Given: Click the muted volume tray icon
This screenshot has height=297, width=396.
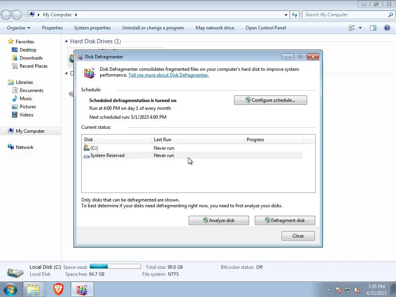Looking at the screenshot, I should [x=357, y=290].
